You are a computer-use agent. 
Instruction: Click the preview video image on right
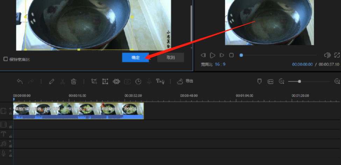269,22
